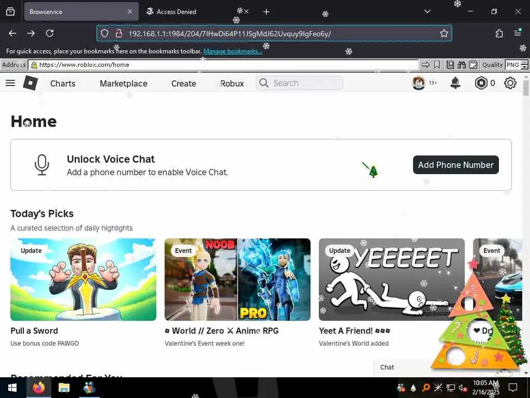Click the microphone voice chat icon

[42, 165]
